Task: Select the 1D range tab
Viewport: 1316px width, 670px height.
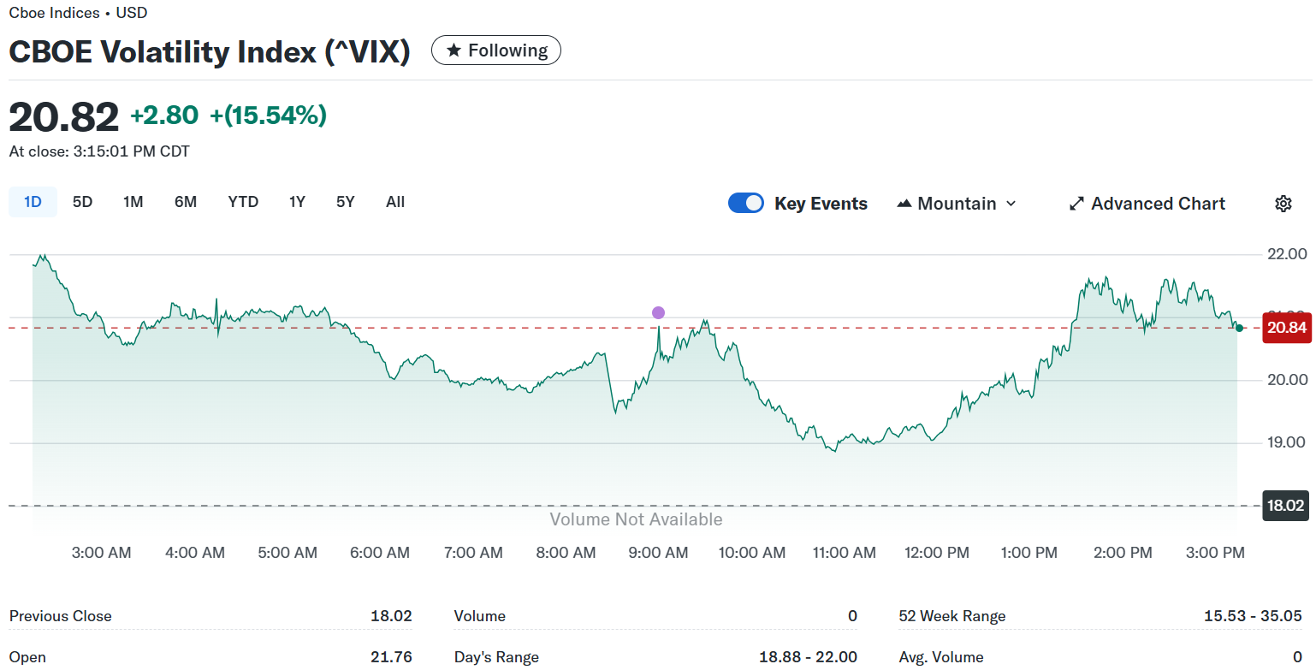Action: click(33, 202)
